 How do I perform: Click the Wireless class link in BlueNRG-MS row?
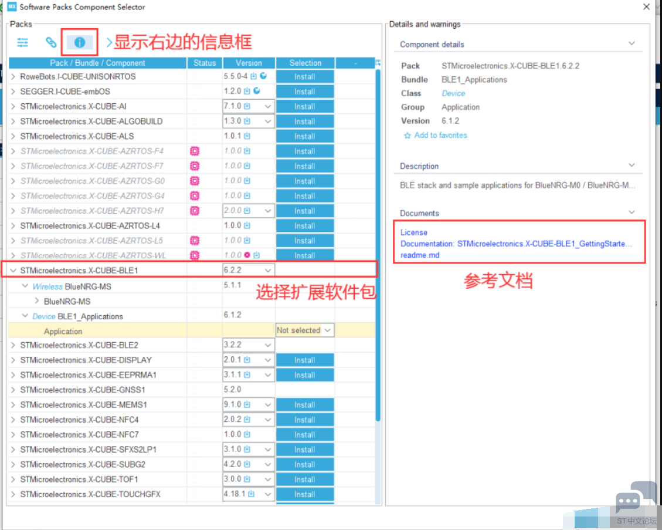coord(47,286)
